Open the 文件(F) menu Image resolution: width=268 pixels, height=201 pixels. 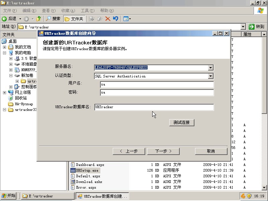point(10,11)
